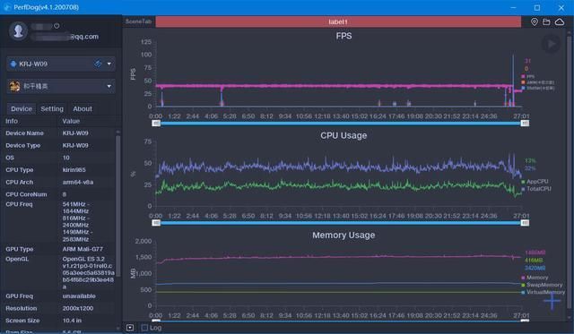This screenshot has width=574, height=334.
Task: Open the app selection dropdown arrow
Action: click(109, 86)
